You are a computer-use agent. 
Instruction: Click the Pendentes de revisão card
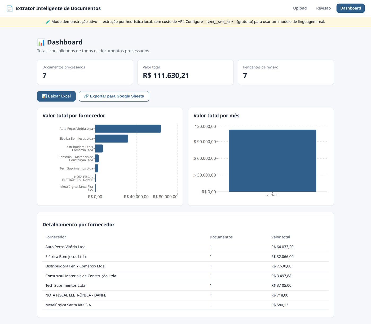point(286,72)
